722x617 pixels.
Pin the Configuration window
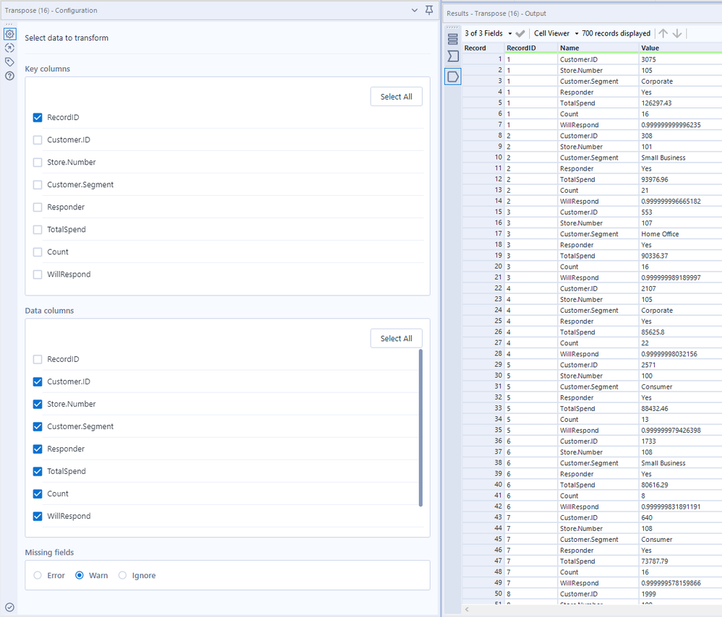429,10
